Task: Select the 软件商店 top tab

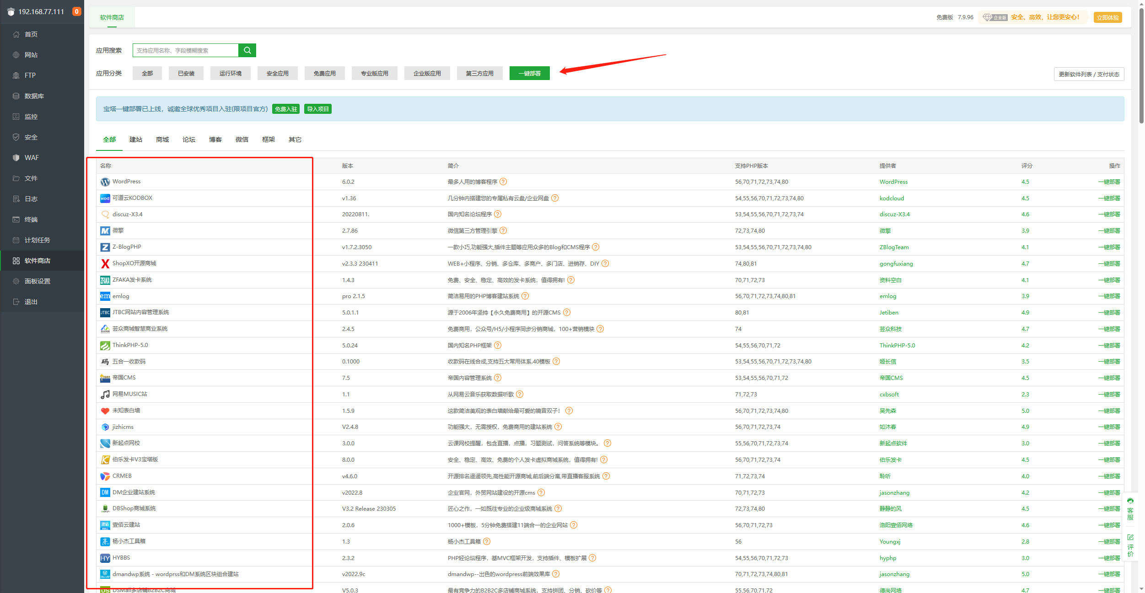Action: click(x=112, y=17)
